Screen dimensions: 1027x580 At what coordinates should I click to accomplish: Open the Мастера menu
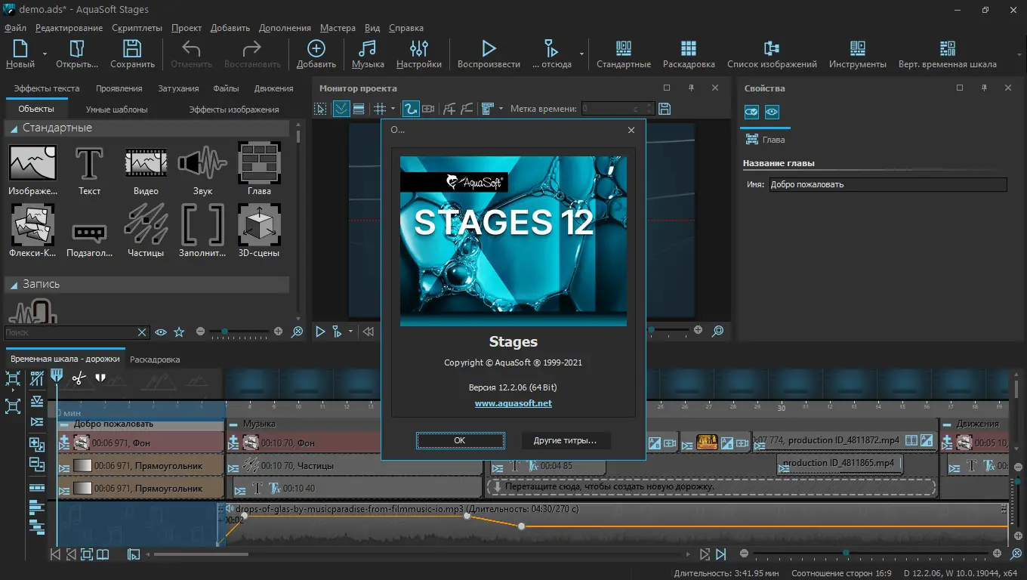point(338,28)
